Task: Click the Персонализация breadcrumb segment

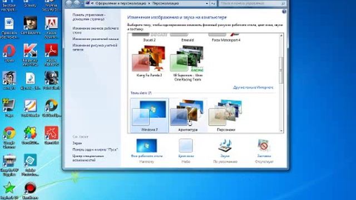Action: pyautogui.click(x=166, y=3)
